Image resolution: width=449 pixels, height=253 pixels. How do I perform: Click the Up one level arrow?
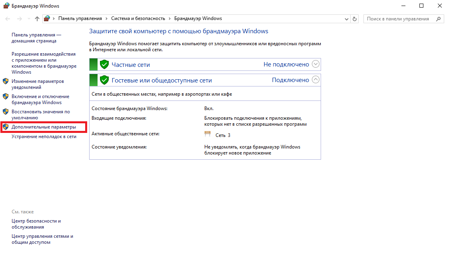[x=37, y=19]
